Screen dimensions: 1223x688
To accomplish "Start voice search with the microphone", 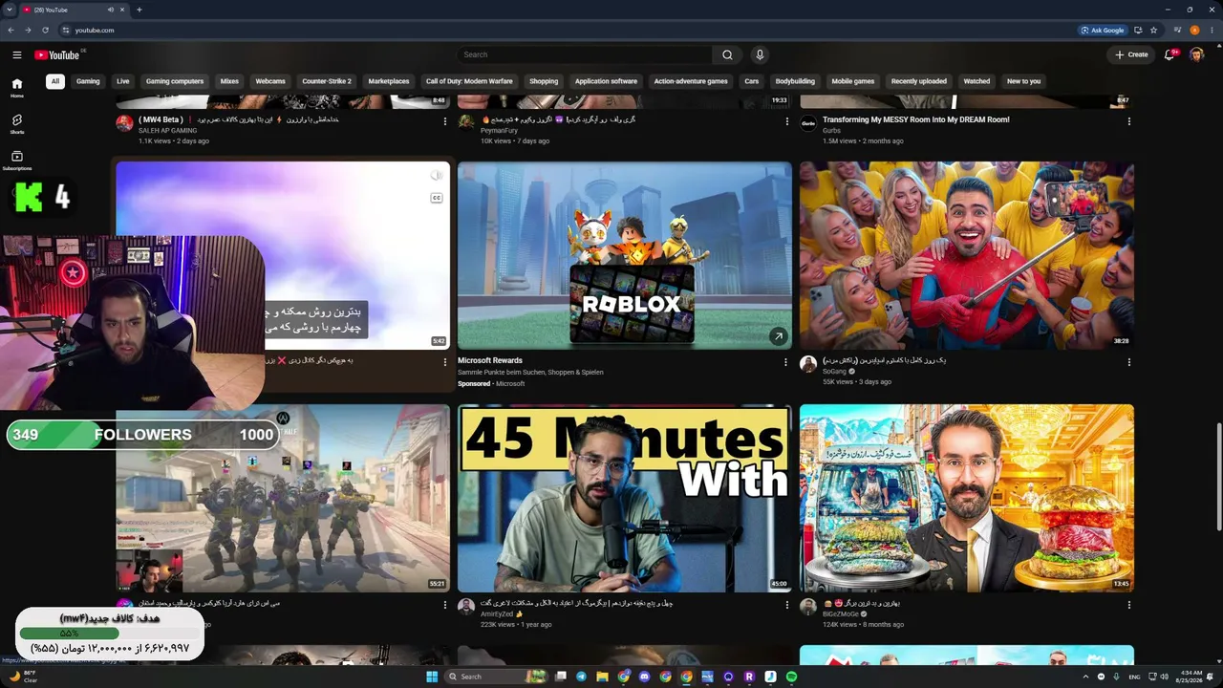I will pos(760,54).
